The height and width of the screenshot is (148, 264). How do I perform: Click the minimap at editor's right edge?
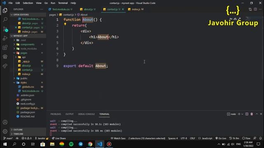point(254,18)
